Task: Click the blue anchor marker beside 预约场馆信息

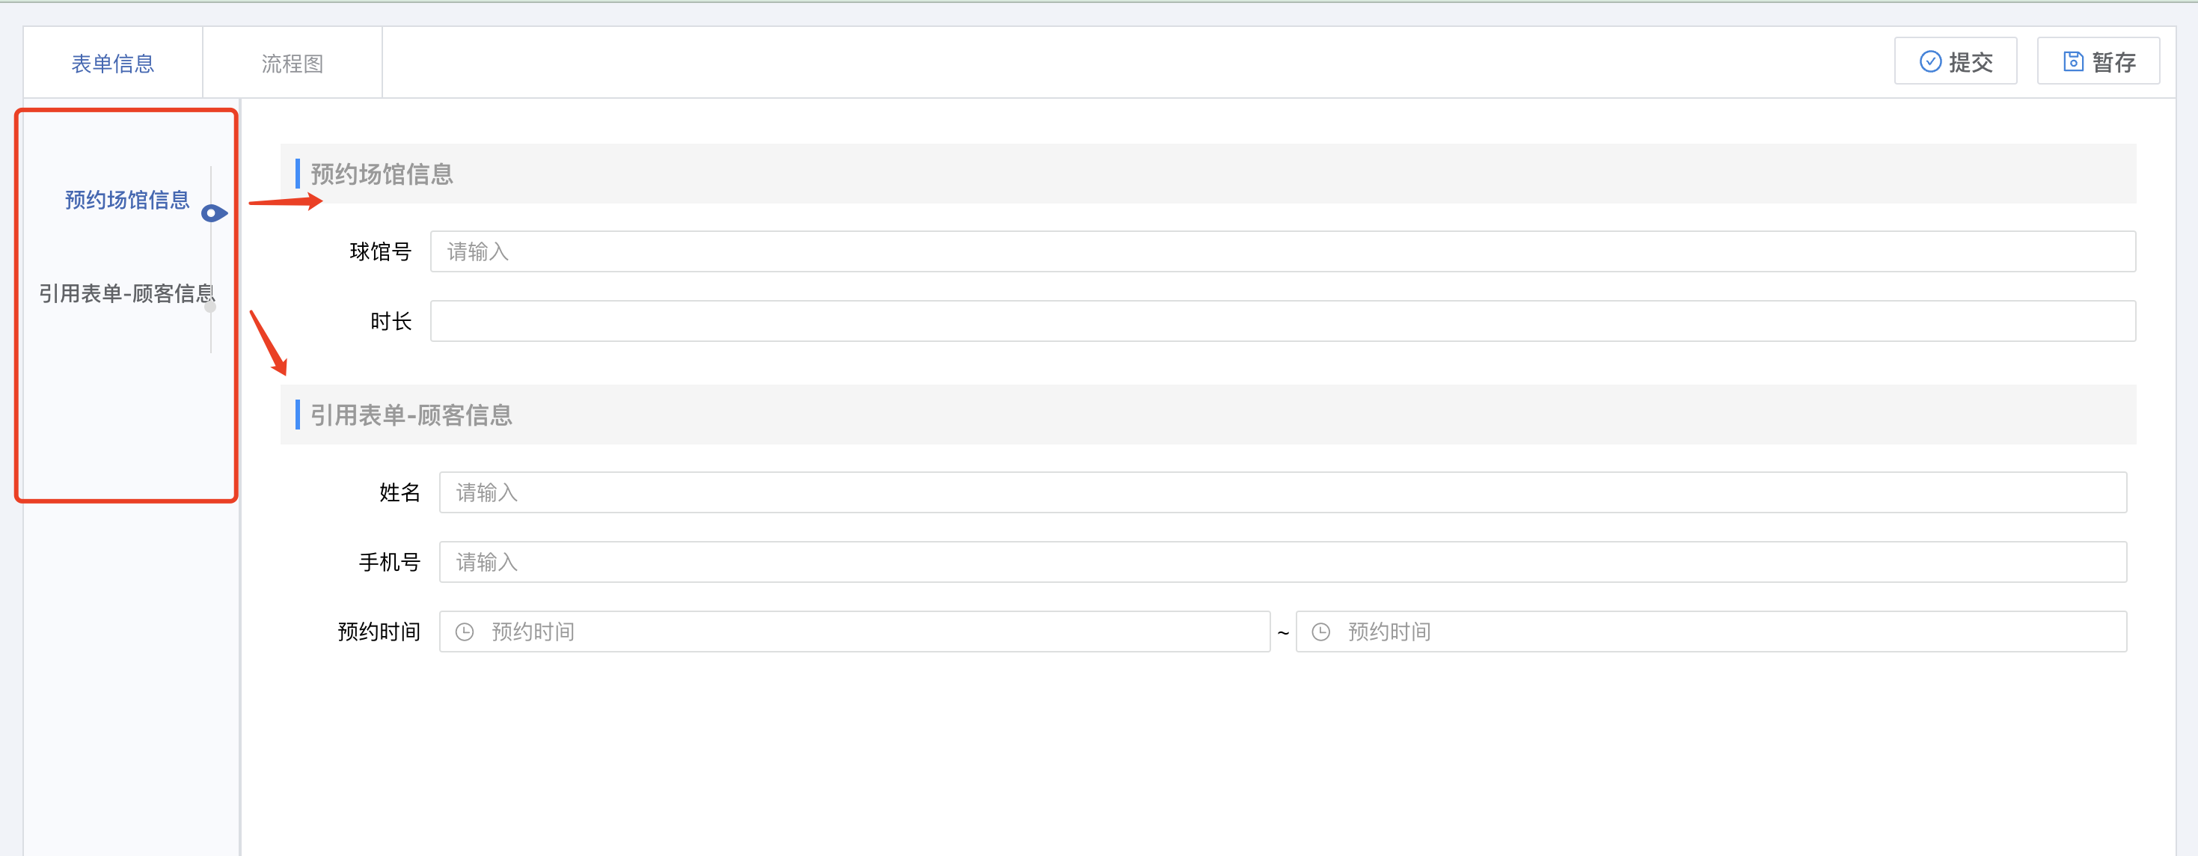Action: coord(212,213)
